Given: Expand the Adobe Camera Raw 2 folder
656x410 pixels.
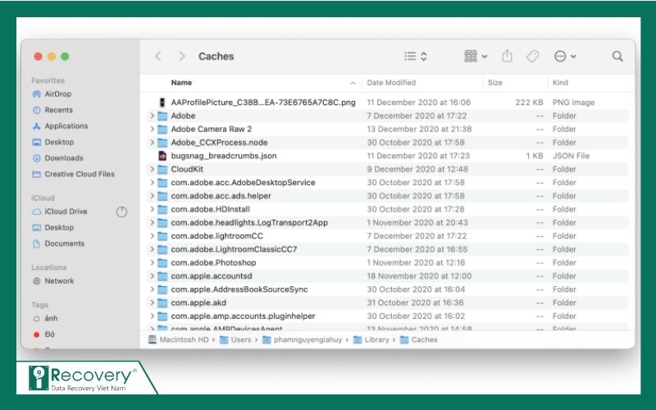Looking at the screenshot, I should point(153,130).
